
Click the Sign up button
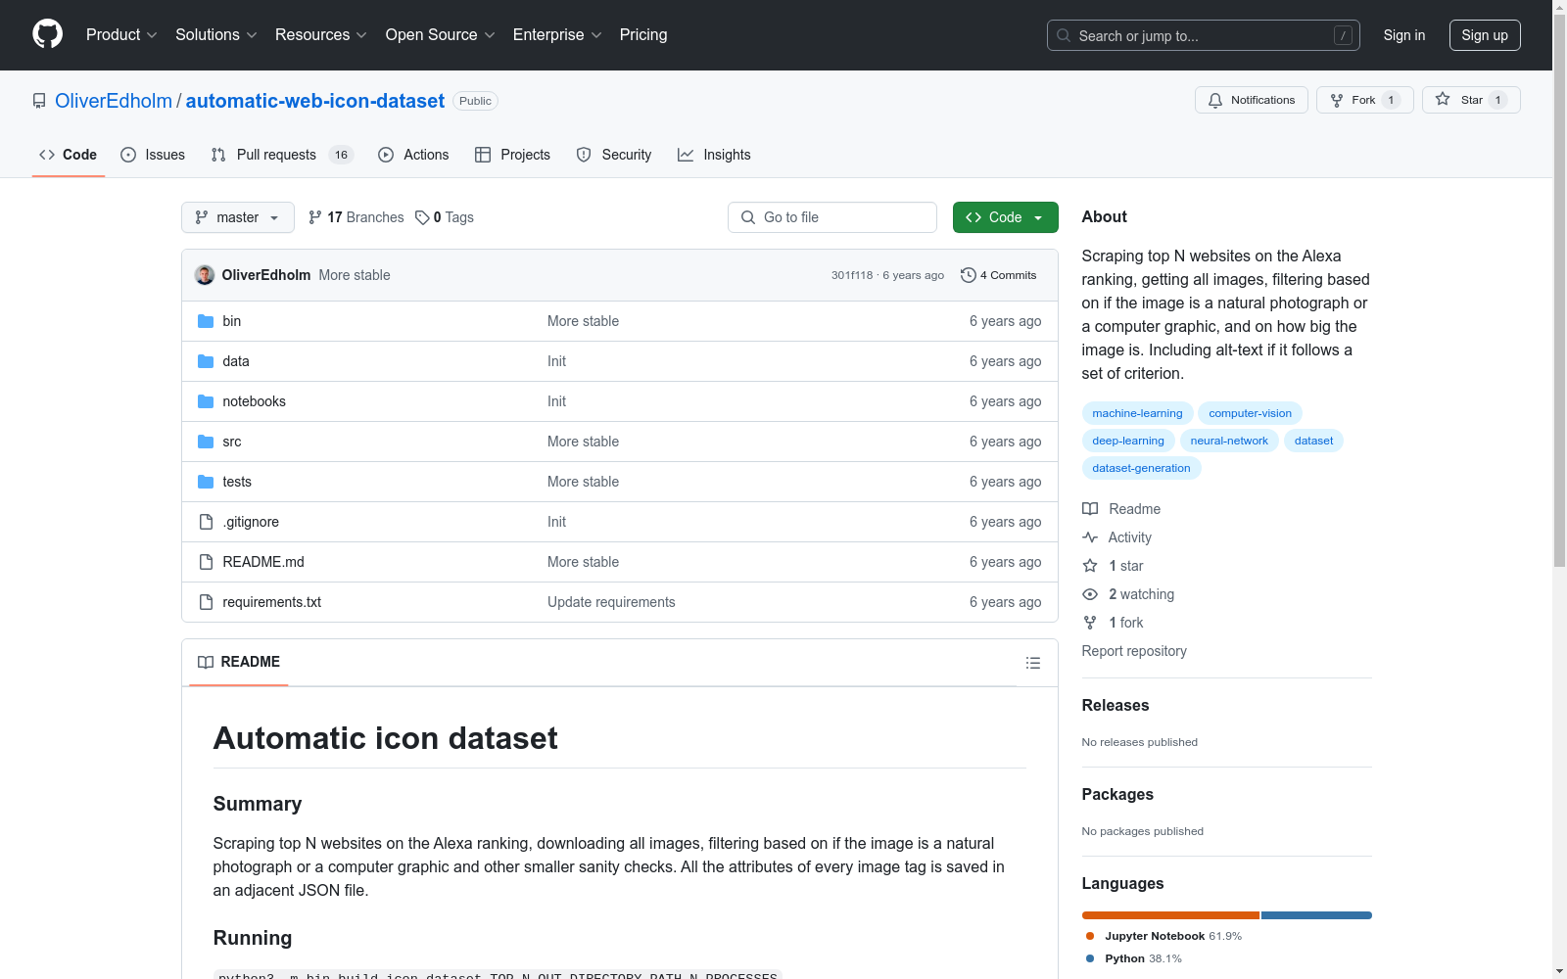click(1485, 35)
